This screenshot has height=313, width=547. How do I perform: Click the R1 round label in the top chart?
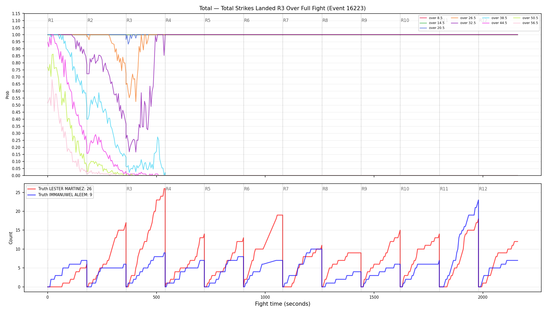click(51, 20)
